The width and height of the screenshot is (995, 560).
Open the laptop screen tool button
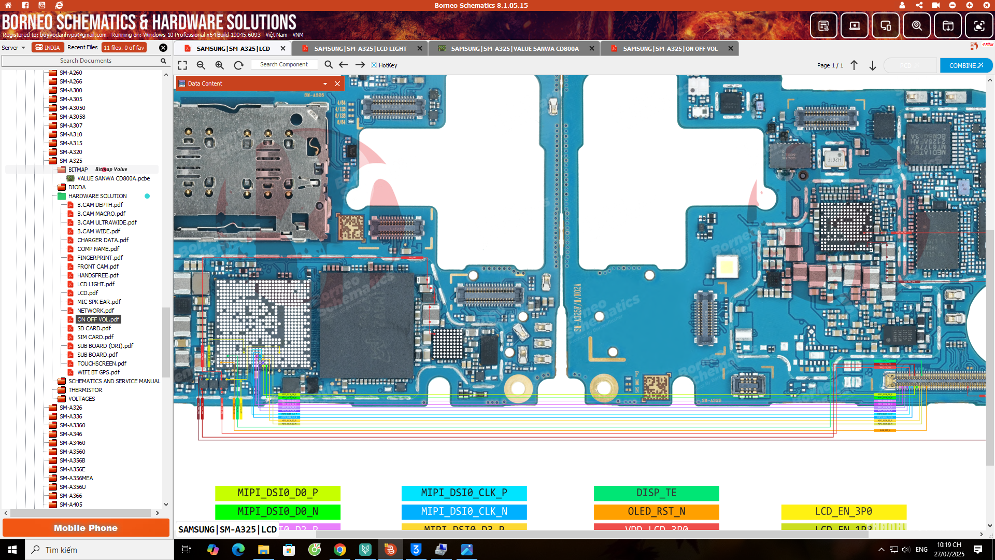855,25
